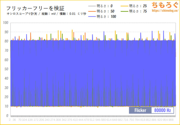Select the legend label 明るさ: 75
180x125 pixels.
[x=138, y=11]
